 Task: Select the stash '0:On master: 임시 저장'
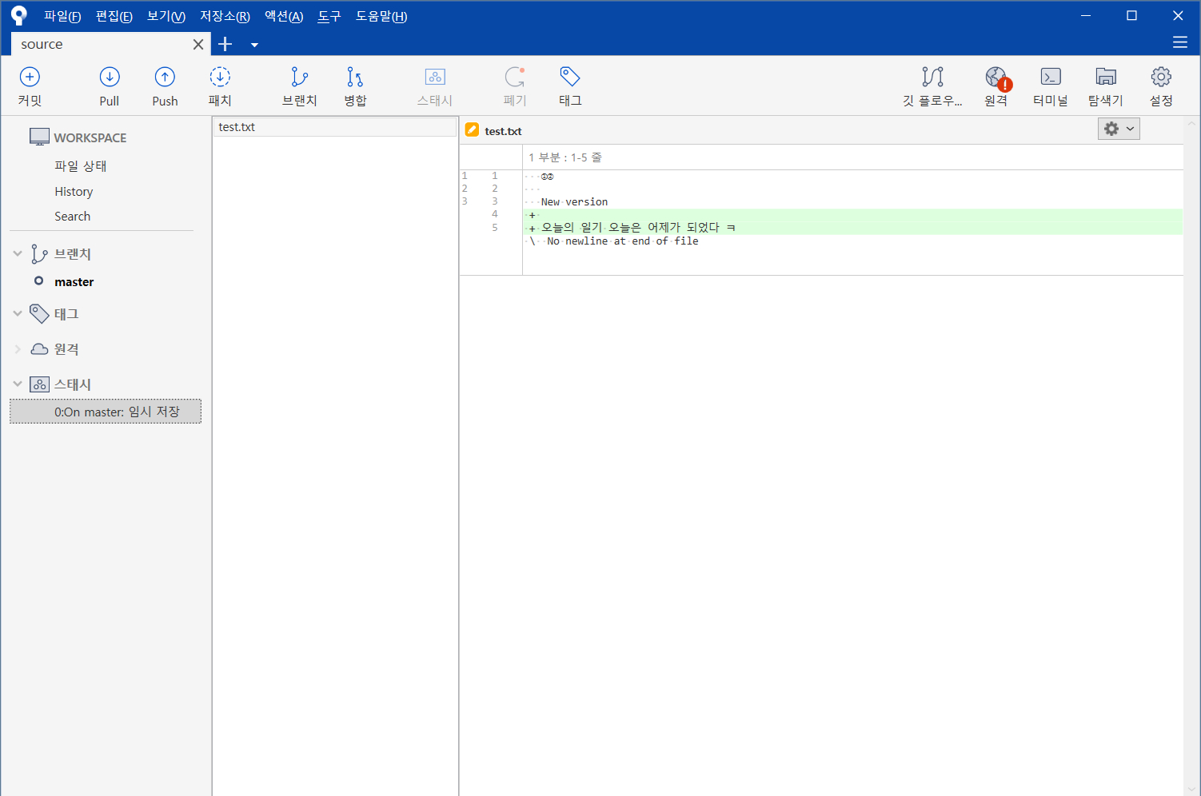point(106,412)
